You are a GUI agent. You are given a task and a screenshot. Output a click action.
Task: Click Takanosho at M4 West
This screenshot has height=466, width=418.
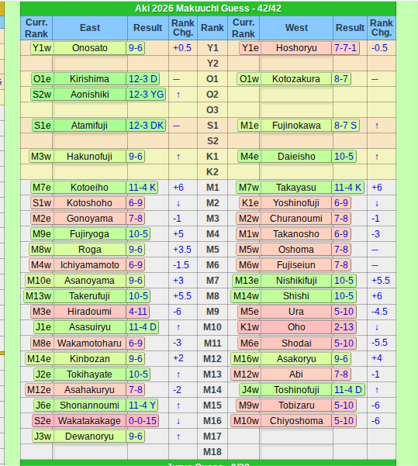[296, 233]
